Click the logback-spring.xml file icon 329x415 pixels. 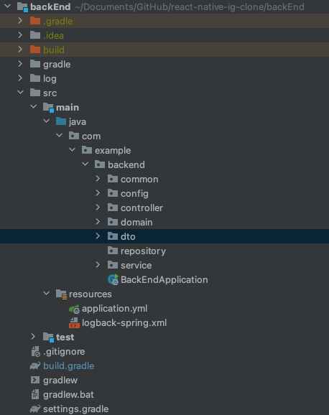[x=74, y=323]
